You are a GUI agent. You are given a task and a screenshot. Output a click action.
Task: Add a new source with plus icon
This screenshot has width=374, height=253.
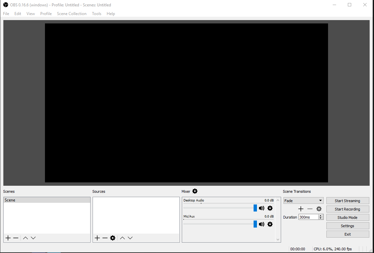click(x=97, y=238)
